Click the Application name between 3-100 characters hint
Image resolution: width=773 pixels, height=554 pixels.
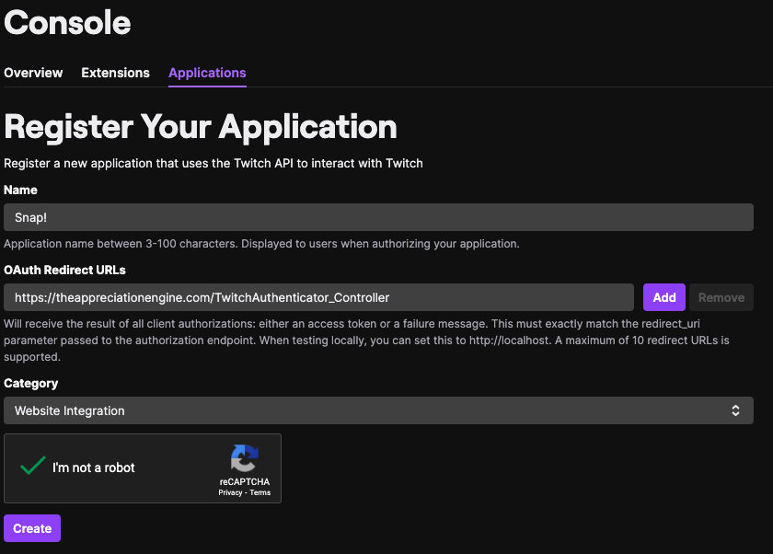261,244
